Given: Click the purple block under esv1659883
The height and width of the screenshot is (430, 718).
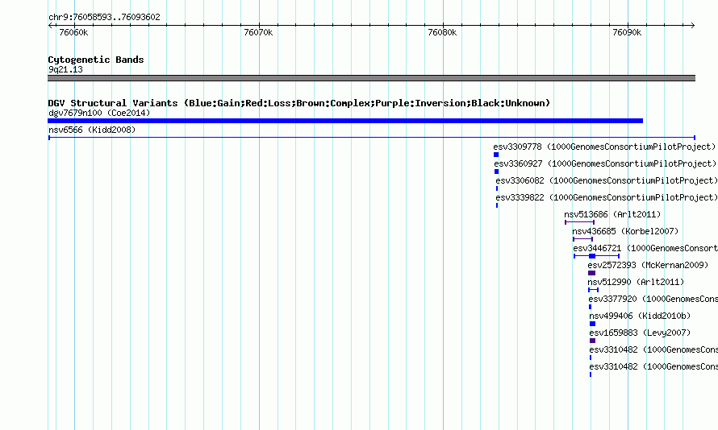Looking at the screenshot, I should point(592,341).
